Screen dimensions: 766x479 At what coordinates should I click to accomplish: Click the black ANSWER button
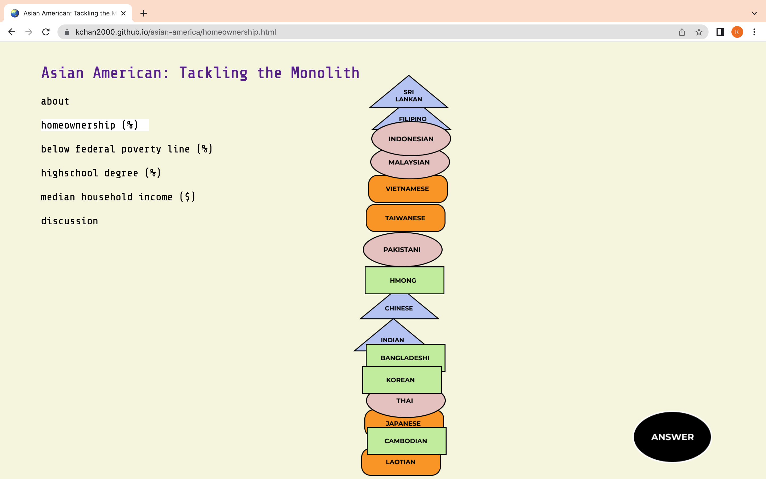[x=672, y=437]
